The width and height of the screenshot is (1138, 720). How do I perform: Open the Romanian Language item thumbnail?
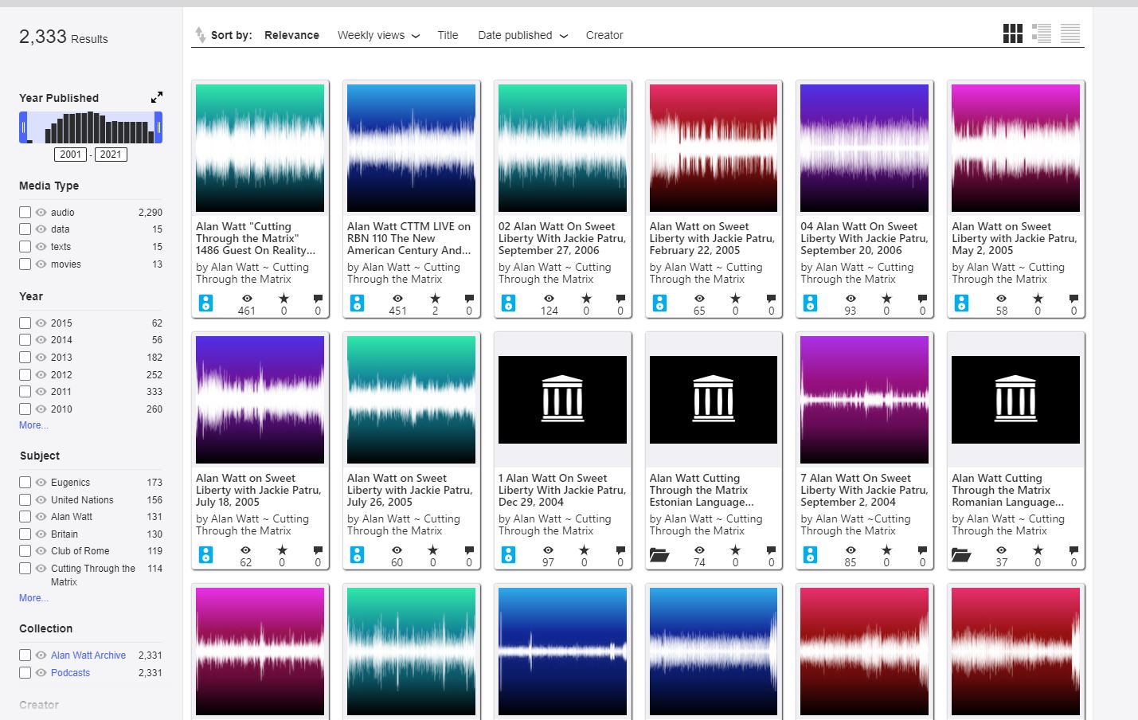1015,400
